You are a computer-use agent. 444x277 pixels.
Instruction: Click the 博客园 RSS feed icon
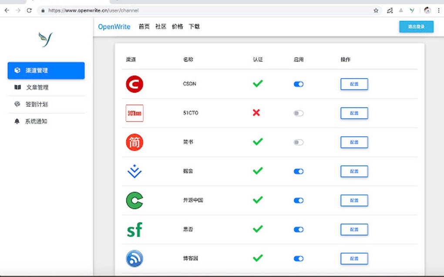click(x=135, y=258)
